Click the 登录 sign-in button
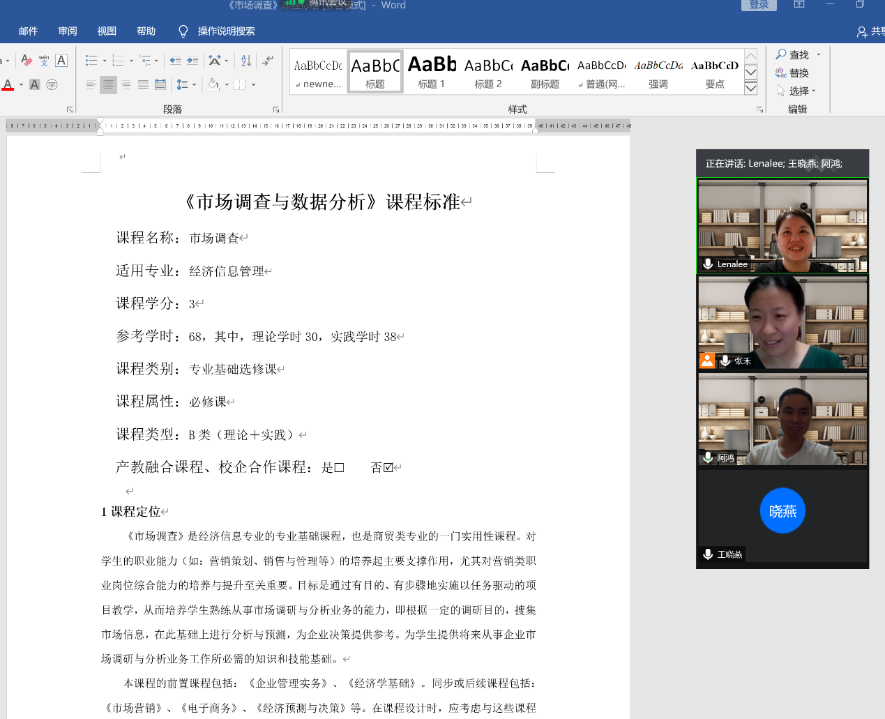 tap(758, 5)
